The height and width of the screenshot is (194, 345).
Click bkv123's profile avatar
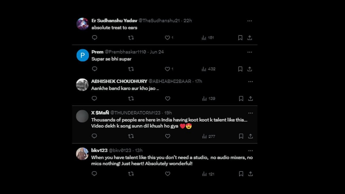point(82,154)
